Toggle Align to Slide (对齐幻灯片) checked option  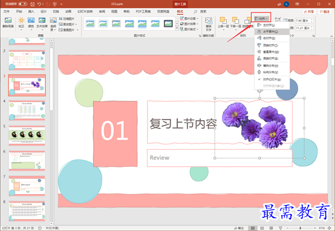click(x=272, y=79)
